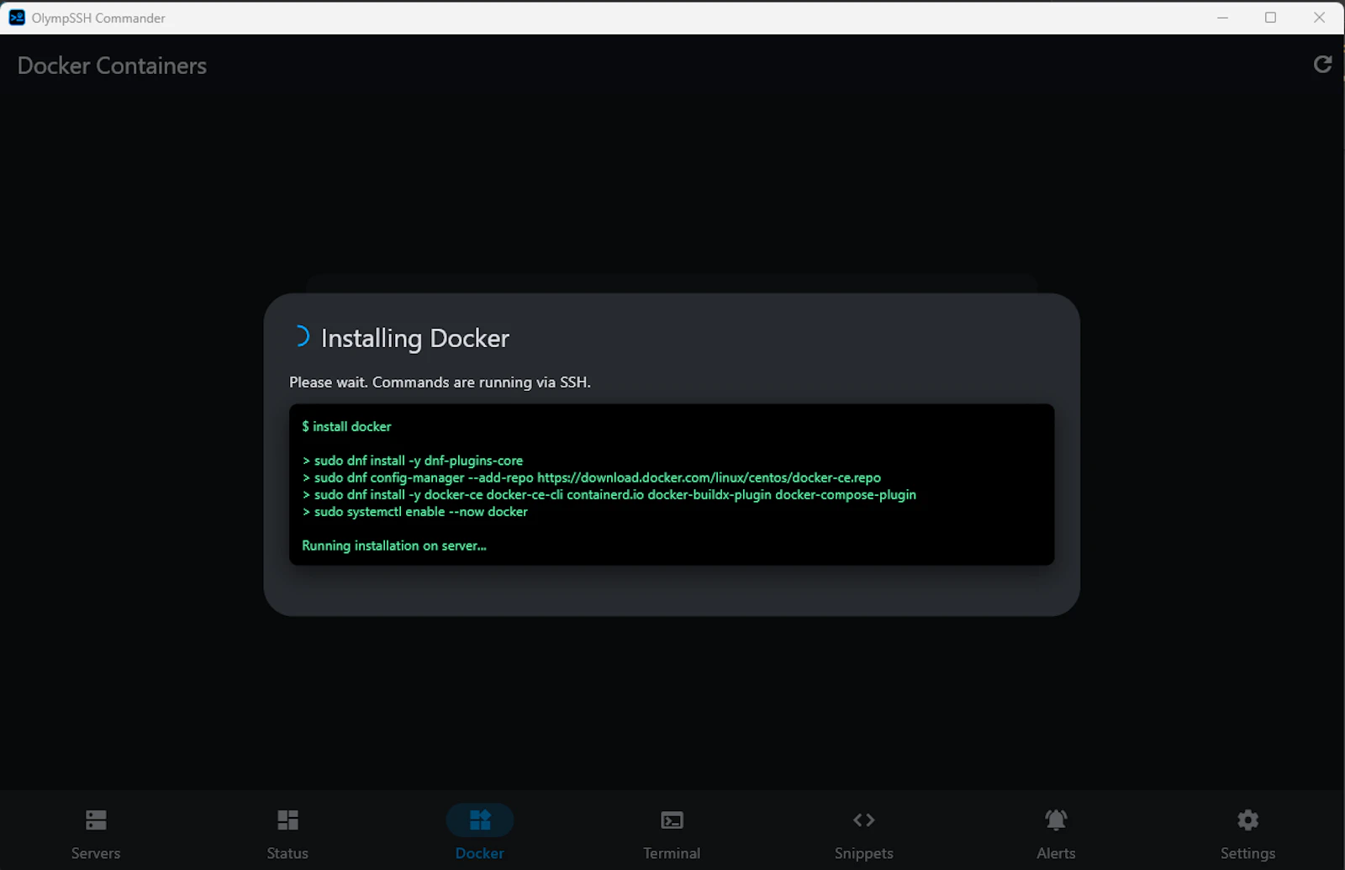Go to the Snippets tab
Viewport: 1345px width, 870px height.
click(863, 834)
